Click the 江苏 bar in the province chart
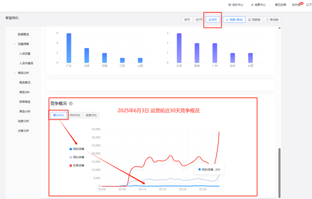 coord(122,61)
